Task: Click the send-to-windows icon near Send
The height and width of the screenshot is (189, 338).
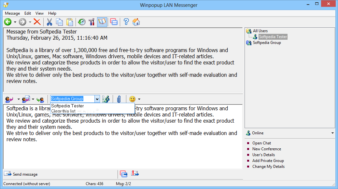Action: coord(123,174)
